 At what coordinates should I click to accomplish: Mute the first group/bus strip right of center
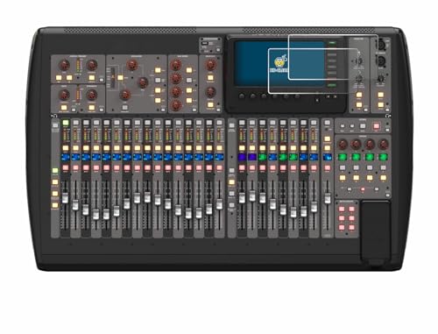[242, 167]
